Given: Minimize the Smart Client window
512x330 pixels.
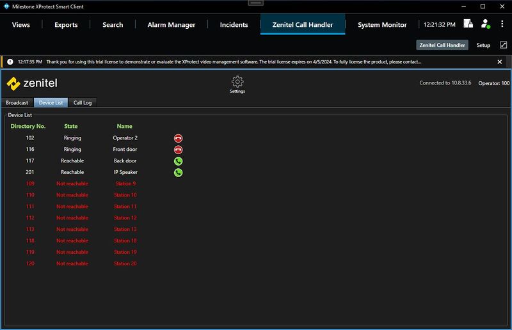Looking at the screenshot, I should pos(463,6).
